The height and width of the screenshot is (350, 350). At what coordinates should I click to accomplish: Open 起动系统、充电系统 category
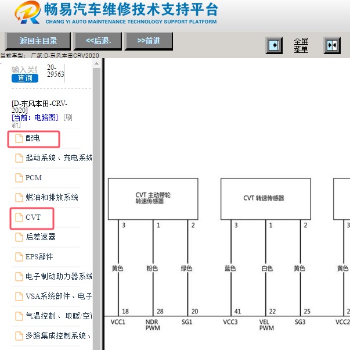(59, 158)
